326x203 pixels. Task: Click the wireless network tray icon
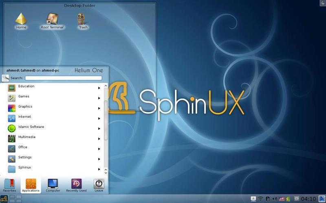pyautogui.click(x=260, y=199)
